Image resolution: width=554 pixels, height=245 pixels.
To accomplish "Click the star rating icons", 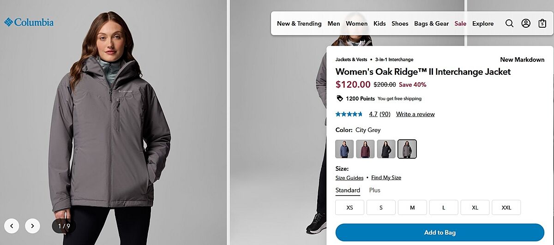I will [x=349, y=114].
